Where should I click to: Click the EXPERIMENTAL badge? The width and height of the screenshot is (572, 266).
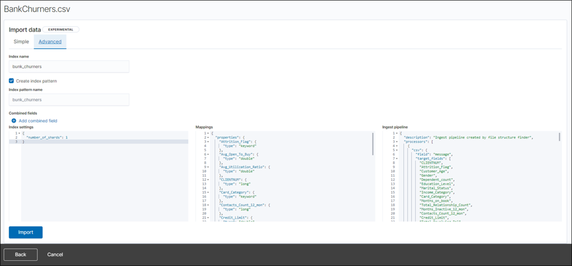tap(61, 30)
